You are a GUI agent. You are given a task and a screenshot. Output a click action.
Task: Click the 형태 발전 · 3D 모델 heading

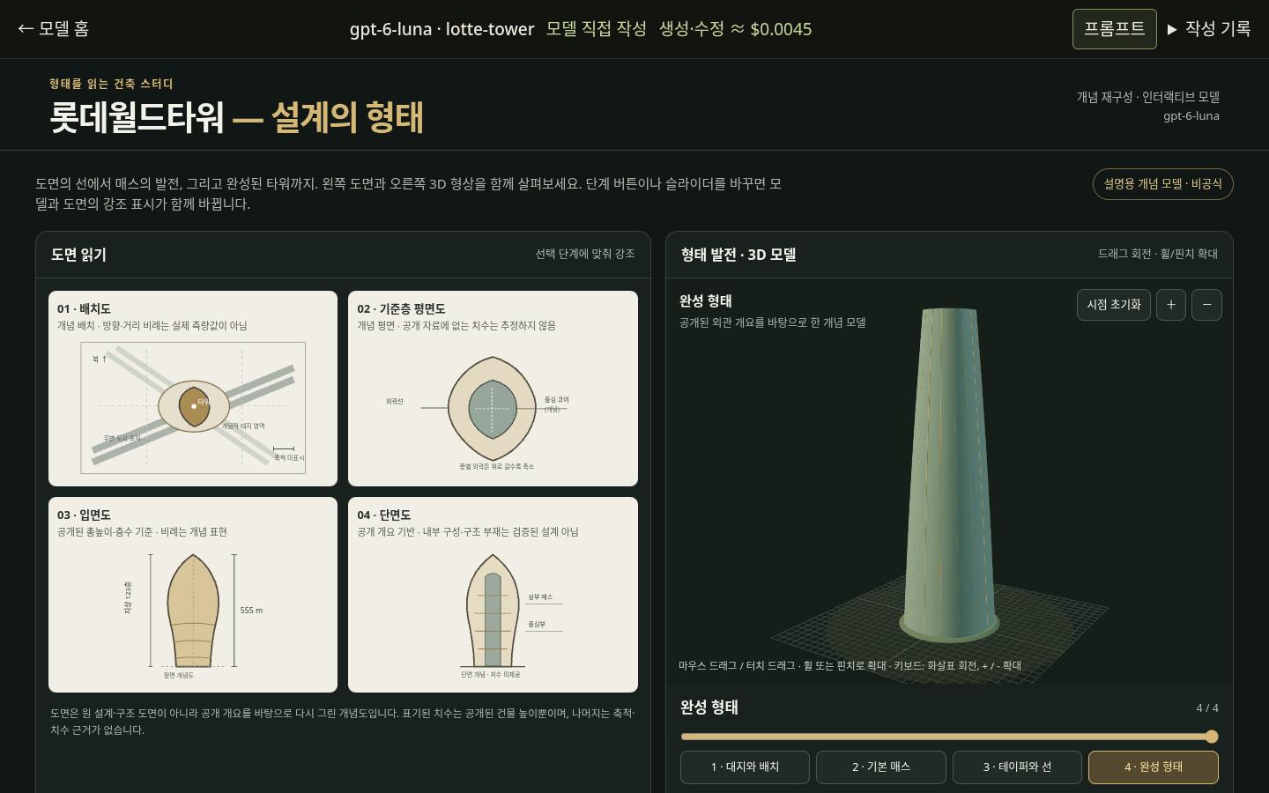click(x=738, y=255)
